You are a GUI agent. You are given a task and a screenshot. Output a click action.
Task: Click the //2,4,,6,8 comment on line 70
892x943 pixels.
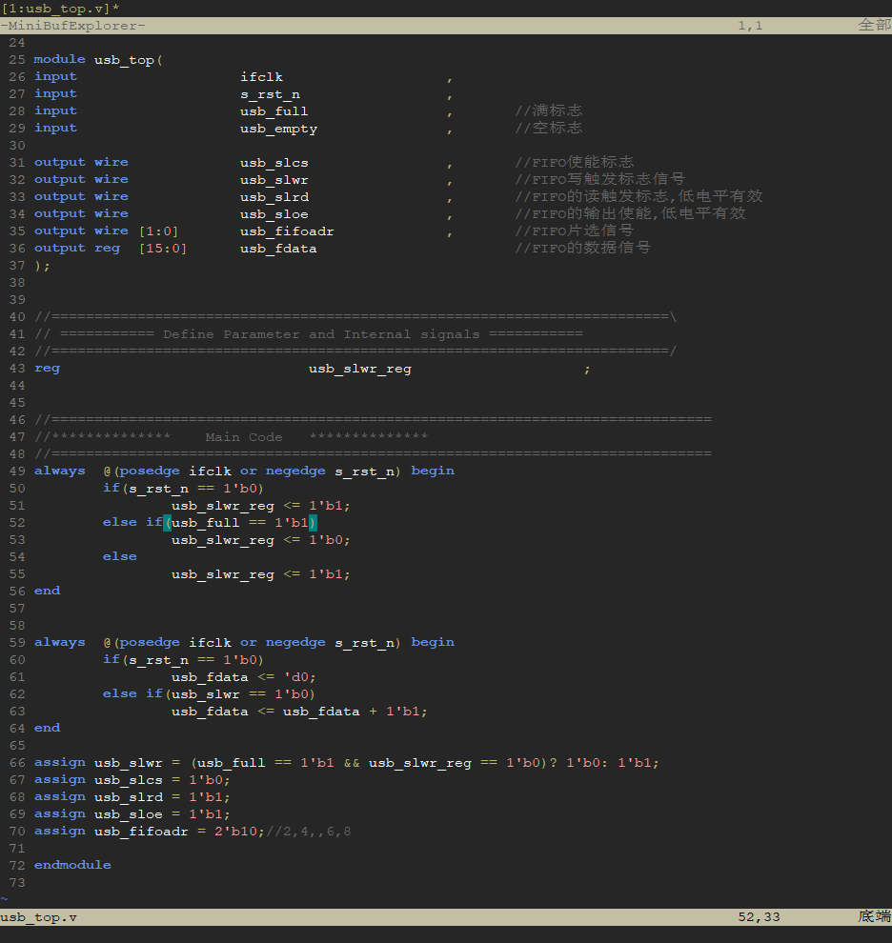pyautogui.click(x=308, y=832)
